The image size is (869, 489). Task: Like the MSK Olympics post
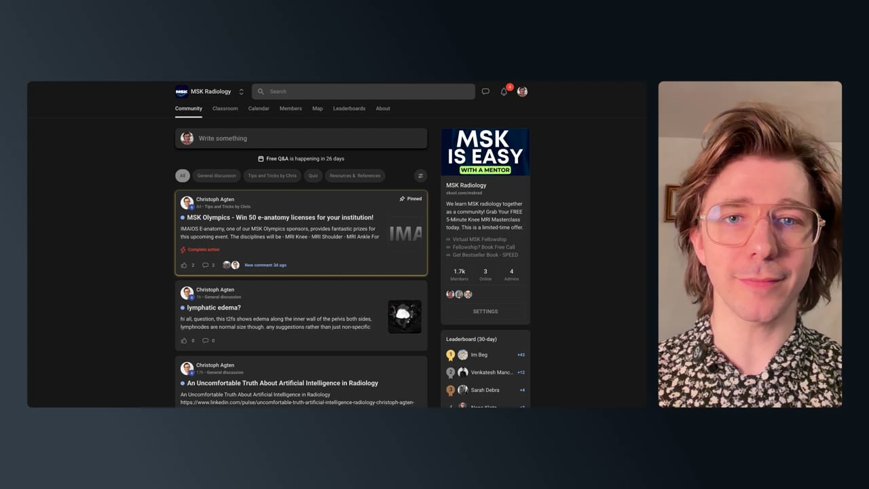point(184,265)
